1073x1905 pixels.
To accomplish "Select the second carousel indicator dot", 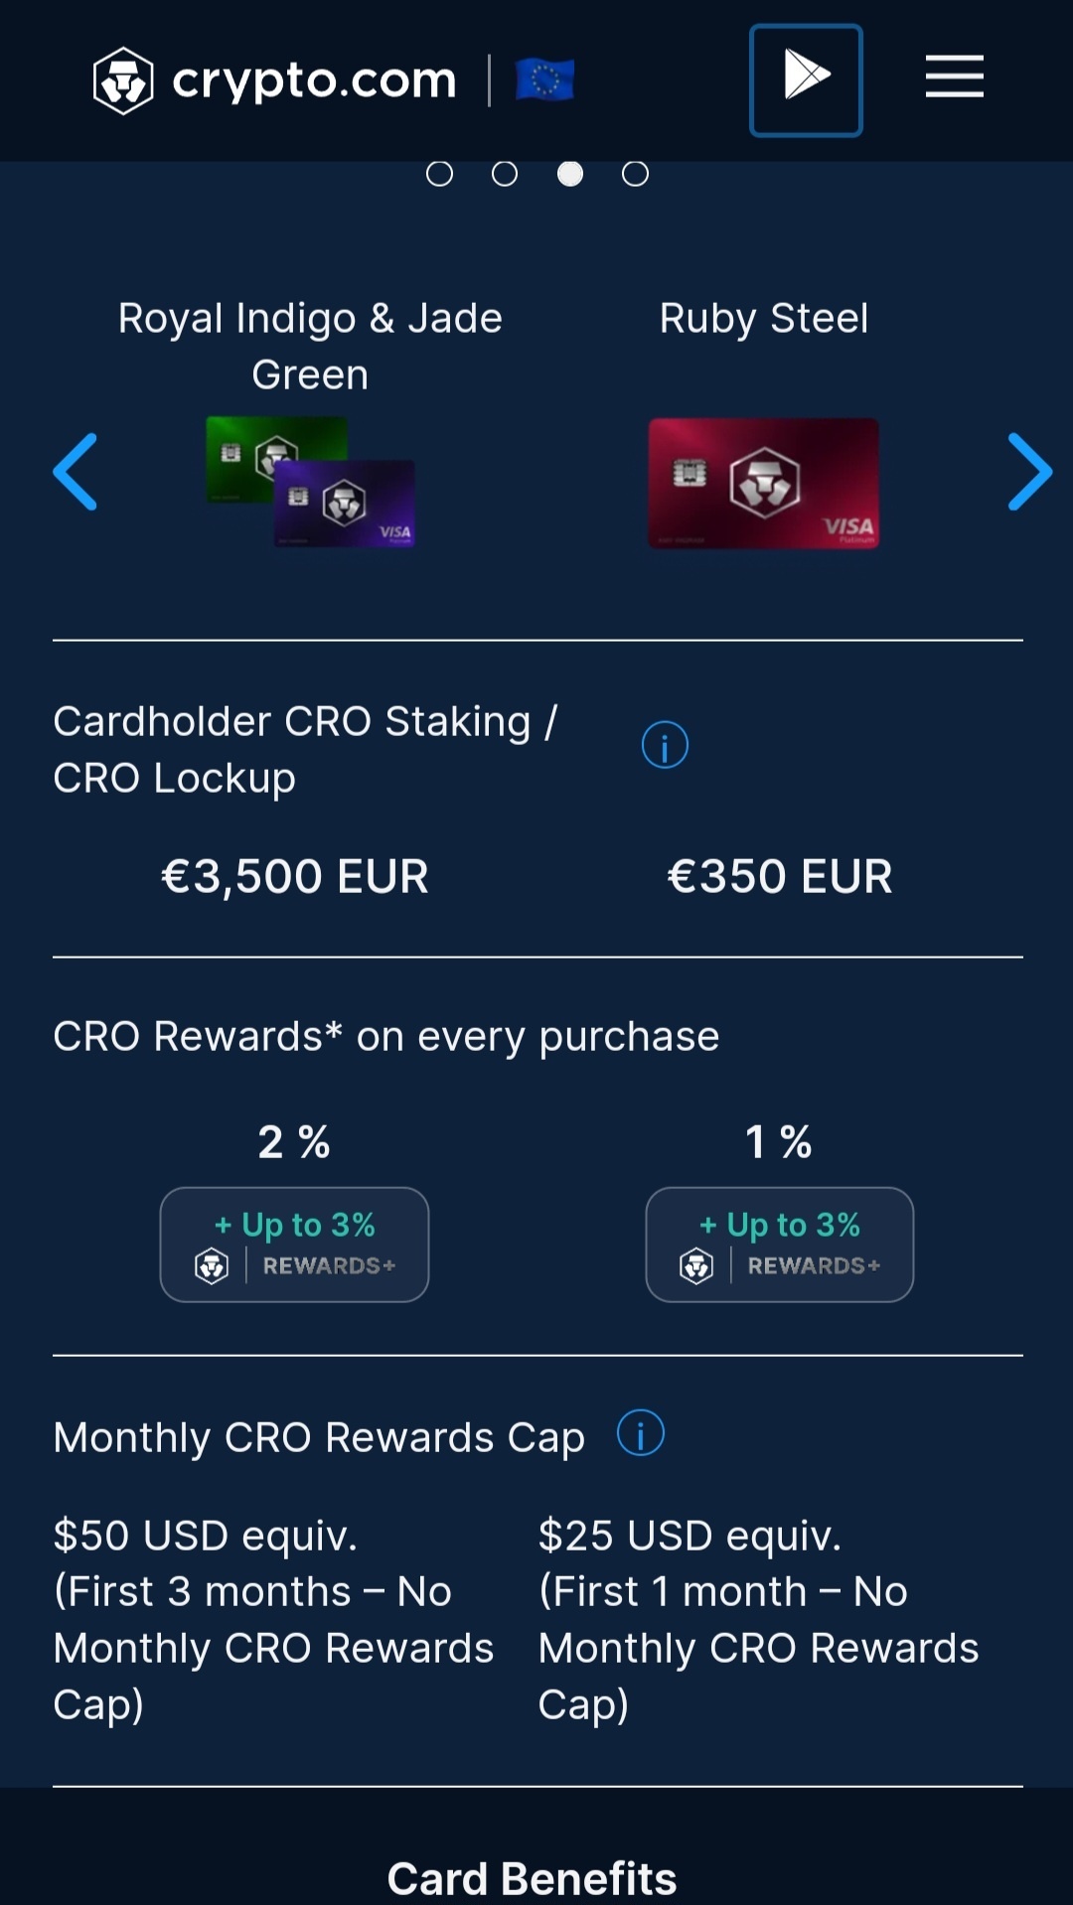I will [505, 173].
